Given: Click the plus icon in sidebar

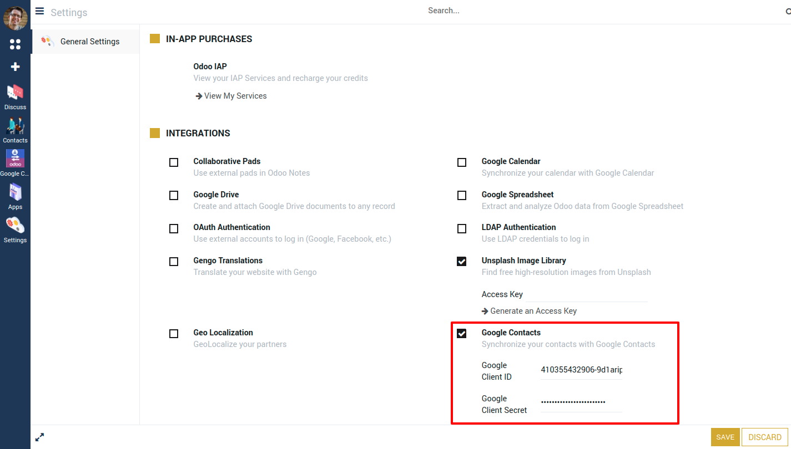Looking at the screenshot, I should pos(15,67).
